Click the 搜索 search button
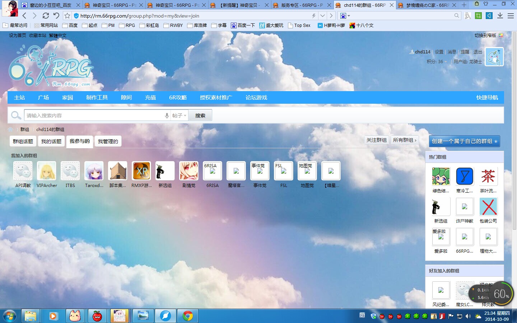Viewport: 517px width, 323px height. (x=200, y=116)
